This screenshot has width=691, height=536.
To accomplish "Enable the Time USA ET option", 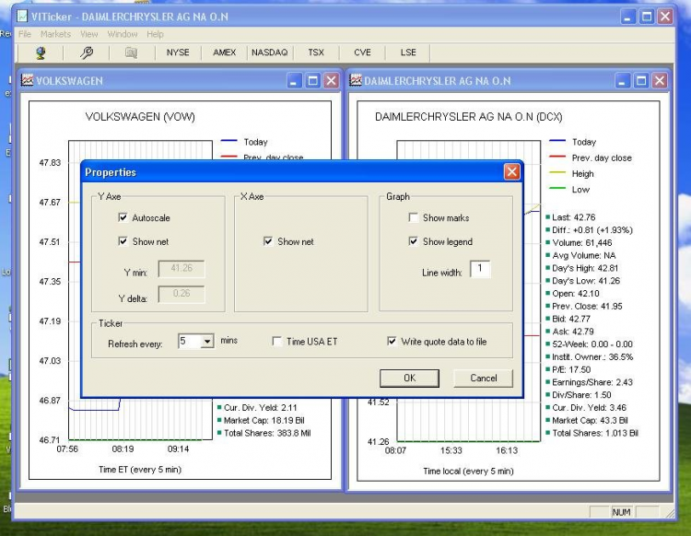I will (x=277, y=342).
